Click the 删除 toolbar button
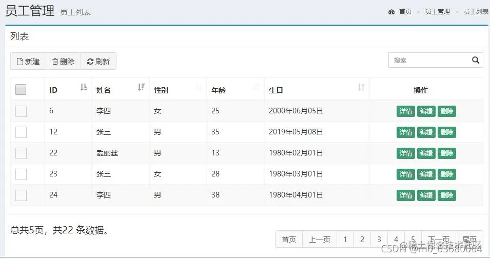Screen dimensions: 490x259 (x=64, y=61)
